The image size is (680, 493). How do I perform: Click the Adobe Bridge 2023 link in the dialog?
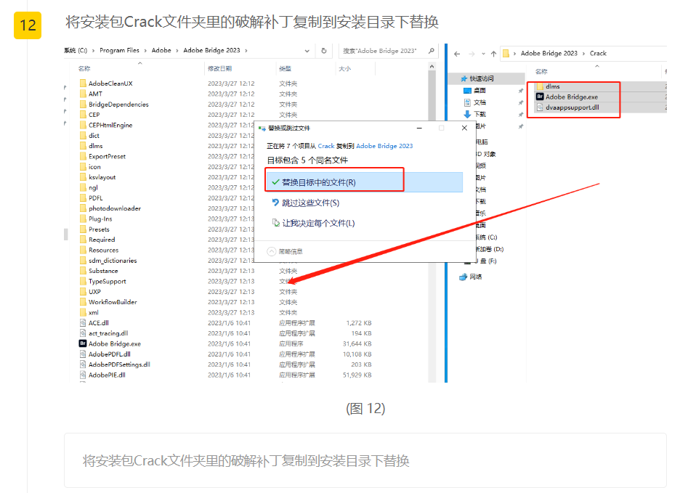384,146
